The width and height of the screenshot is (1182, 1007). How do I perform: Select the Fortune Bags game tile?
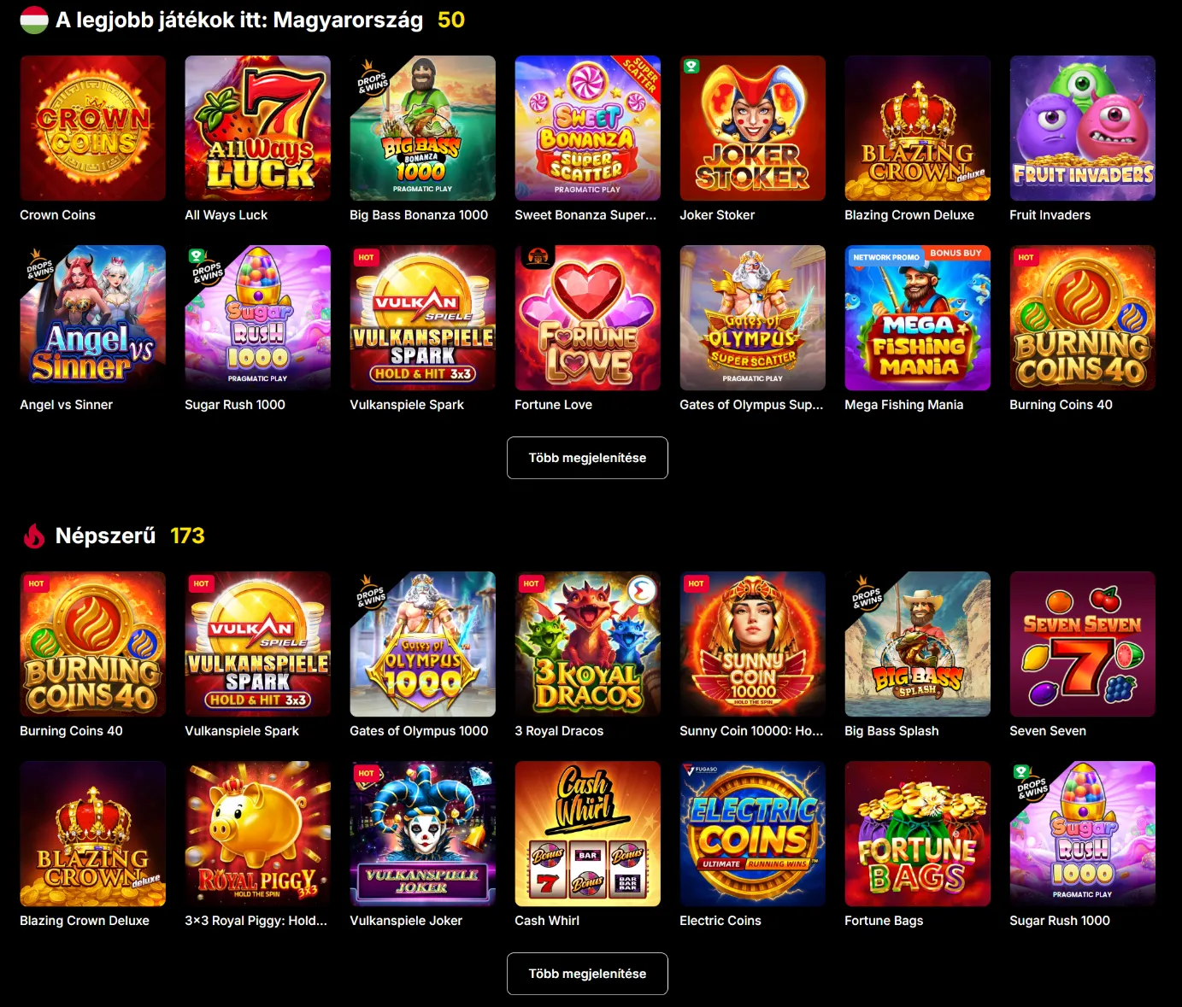tap(917, 834)
